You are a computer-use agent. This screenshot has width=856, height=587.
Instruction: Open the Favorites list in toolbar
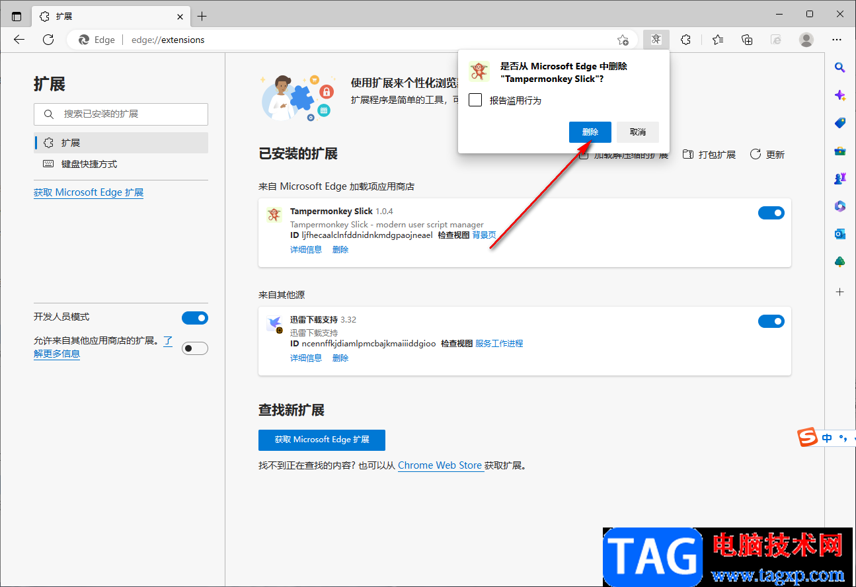pyautogui.click(x=718, y=40)
